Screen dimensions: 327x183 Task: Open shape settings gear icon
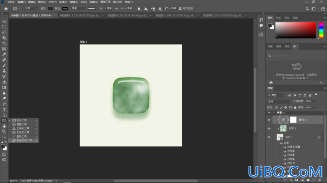tap(160, 9)
